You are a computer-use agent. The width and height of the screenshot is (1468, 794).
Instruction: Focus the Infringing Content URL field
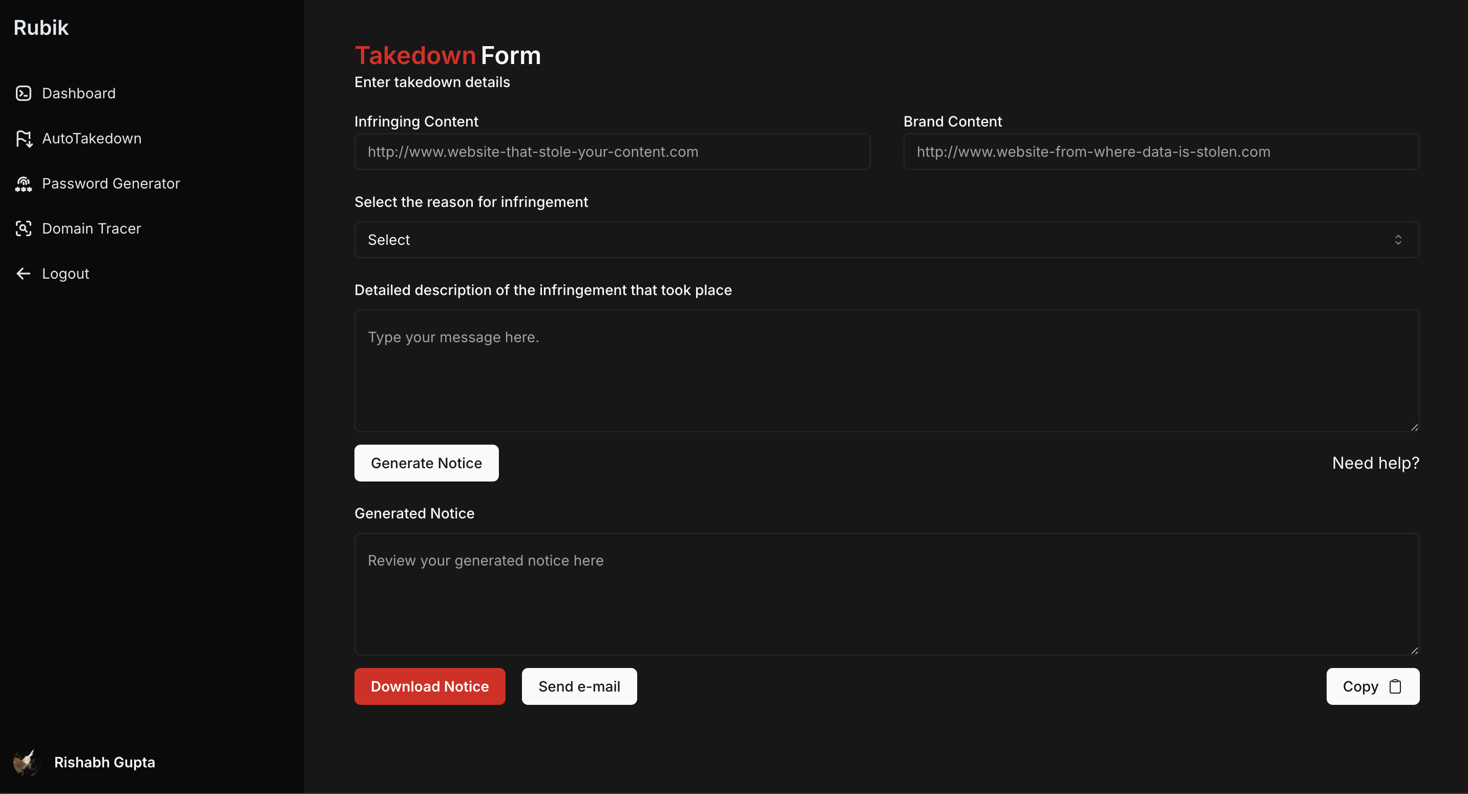coord(612,152)
